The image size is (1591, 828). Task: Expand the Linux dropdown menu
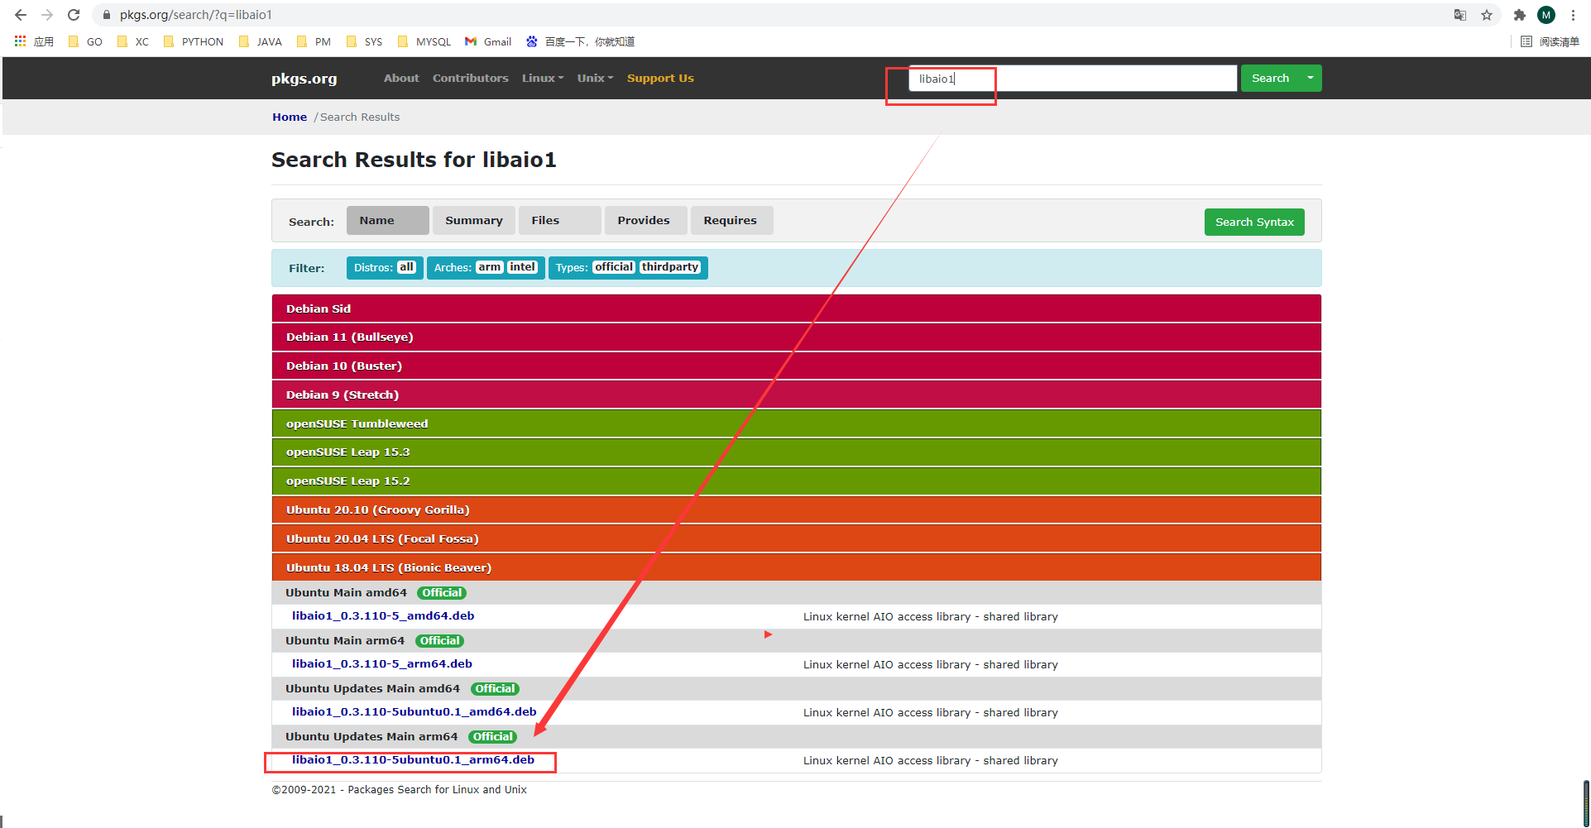pos(543,78)
